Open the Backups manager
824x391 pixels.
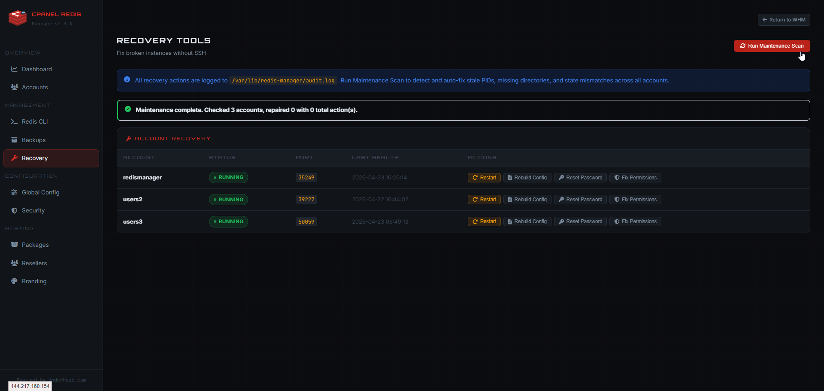[x=33, y=140]
